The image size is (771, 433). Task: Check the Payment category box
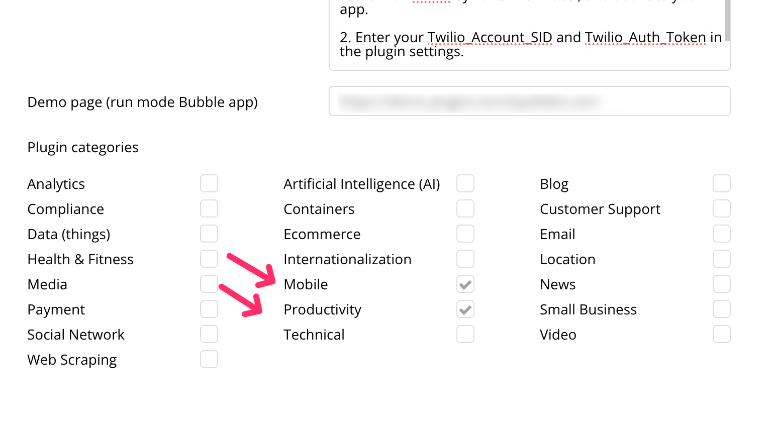pyautogui.click(x=209, y=309)
